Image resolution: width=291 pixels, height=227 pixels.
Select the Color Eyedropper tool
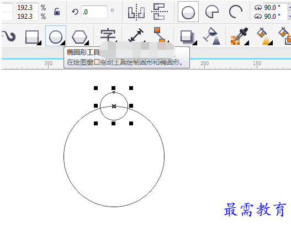click(x=239, y=36)
